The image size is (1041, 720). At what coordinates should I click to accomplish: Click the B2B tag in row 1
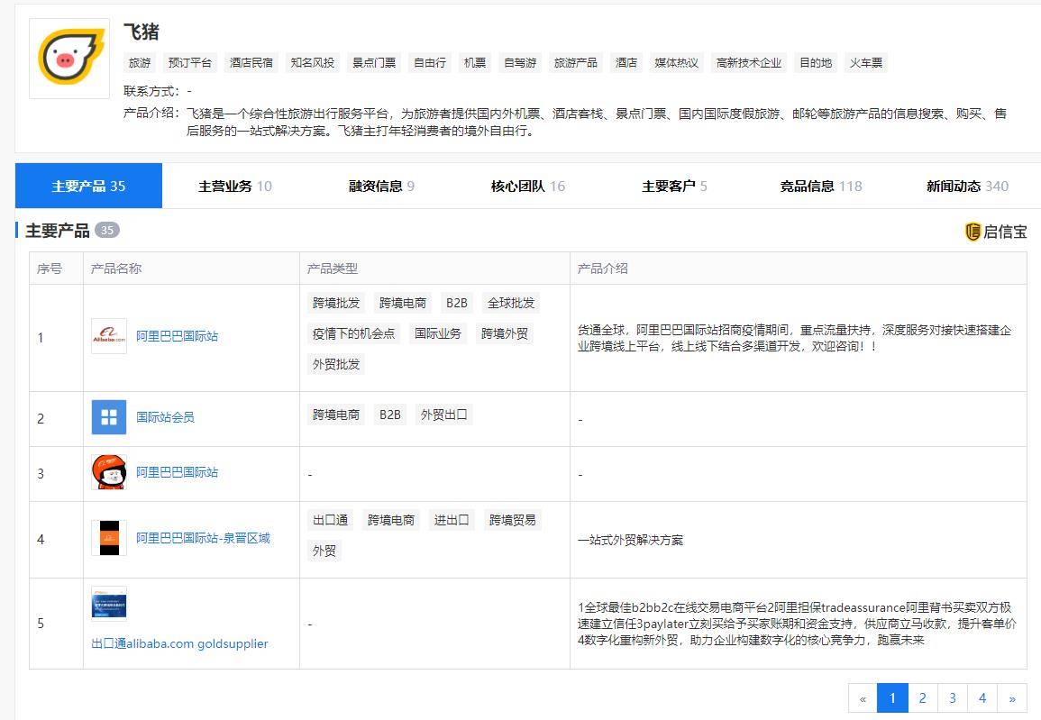456,304
